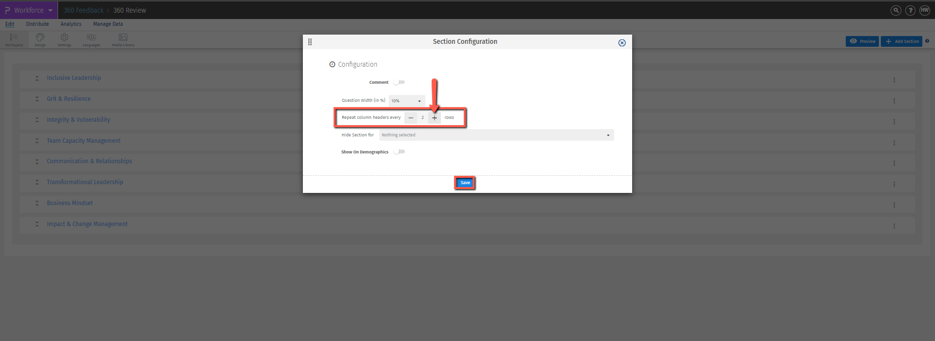Open the Grit & Resilience section link

69,99
